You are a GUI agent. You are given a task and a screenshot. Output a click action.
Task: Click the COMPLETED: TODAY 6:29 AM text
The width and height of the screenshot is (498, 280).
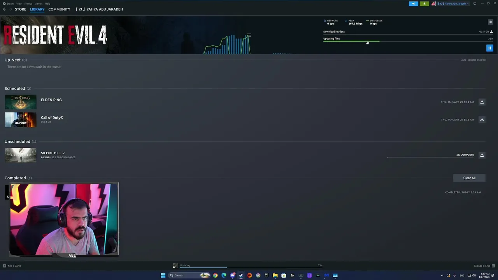click(463, 192)
